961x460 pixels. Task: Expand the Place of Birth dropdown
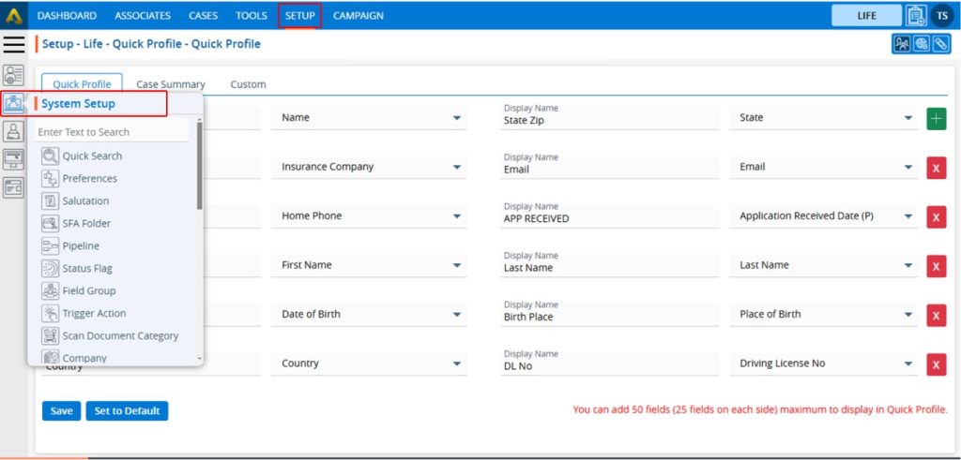[x=908, y=315]
